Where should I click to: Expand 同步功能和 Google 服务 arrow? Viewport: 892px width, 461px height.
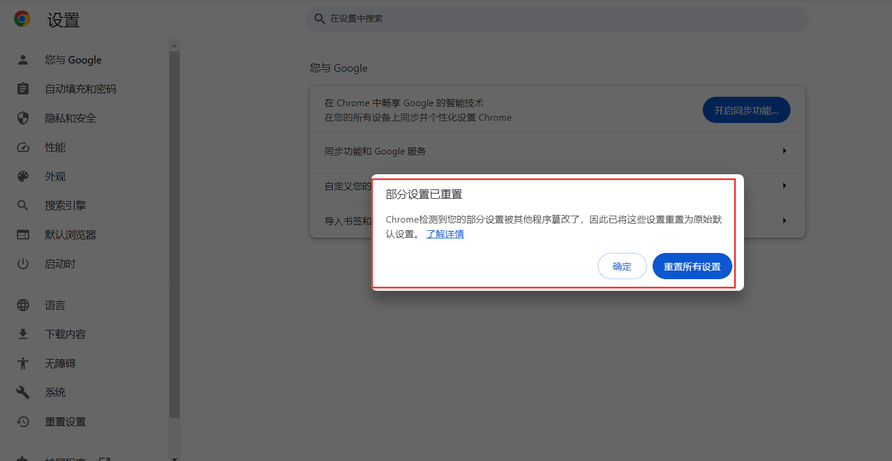784,151
